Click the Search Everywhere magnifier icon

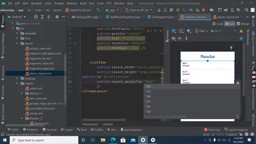pyautogui.click(x=246, y=10)
